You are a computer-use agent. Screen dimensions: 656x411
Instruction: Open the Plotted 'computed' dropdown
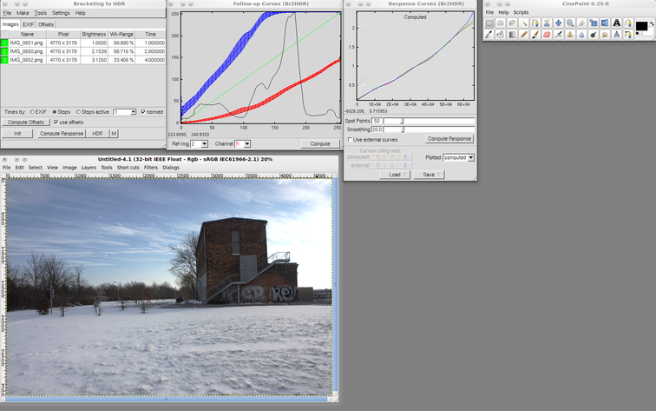[x=458, y=157]
